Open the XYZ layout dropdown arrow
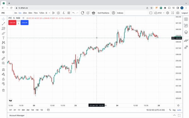The width and height of the screenshot is (189, 118). [x=163, y=13]
